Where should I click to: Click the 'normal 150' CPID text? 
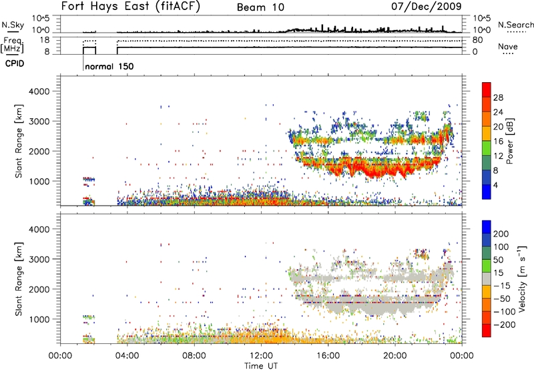[109, 66]
